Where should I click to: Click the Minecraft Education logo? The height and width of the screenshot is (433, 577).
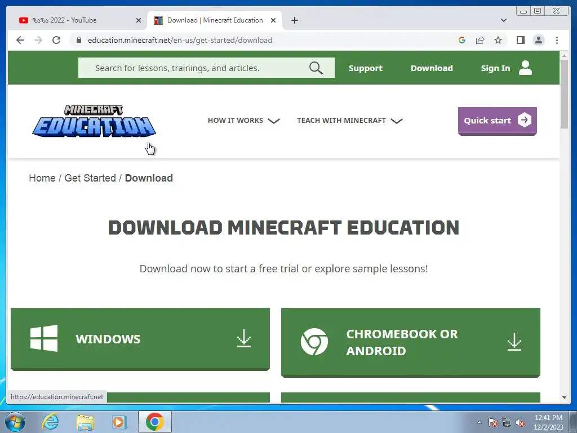tap(94, 121)
